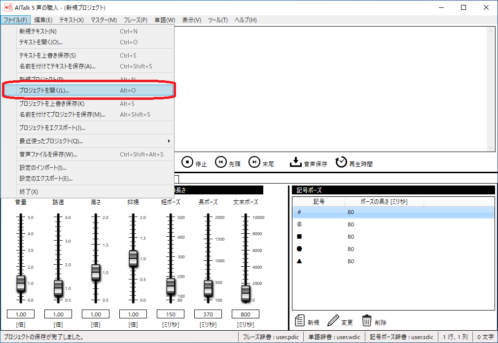498x343 pixels.
Task: Choose プロジェクトを上書き保存(K) menu entry
Action: pos(88,104)
